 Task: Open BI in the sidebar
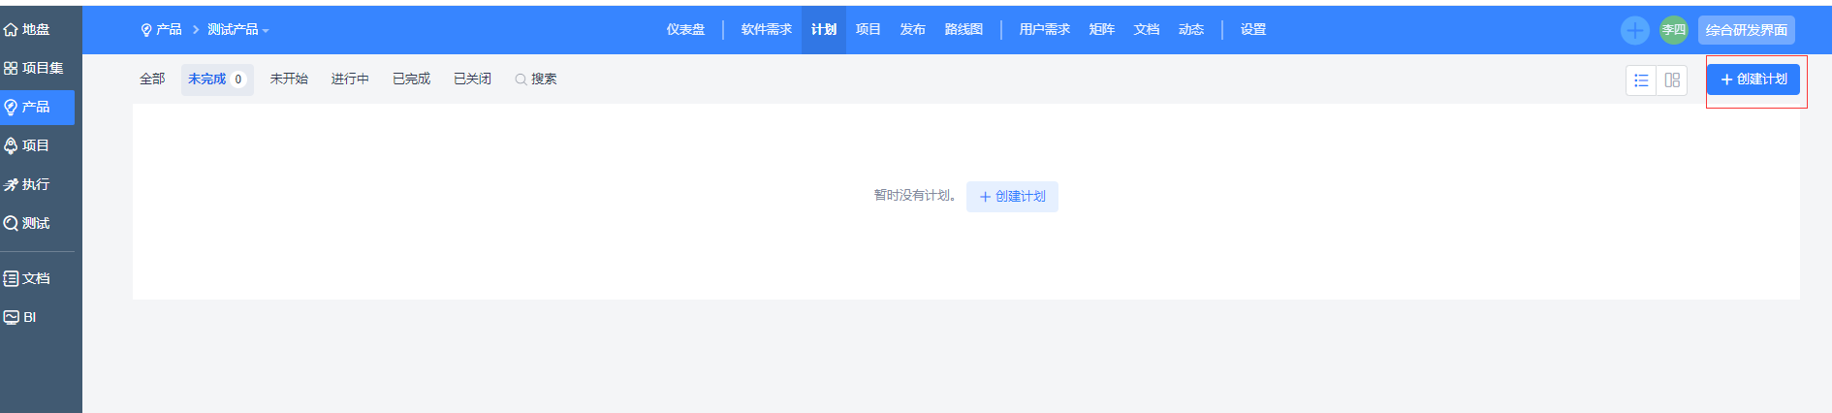tap(20, 317)
